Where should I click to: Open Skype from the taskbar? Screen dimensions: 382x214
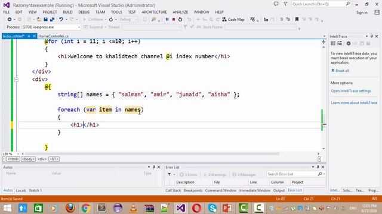pos(212,208)
